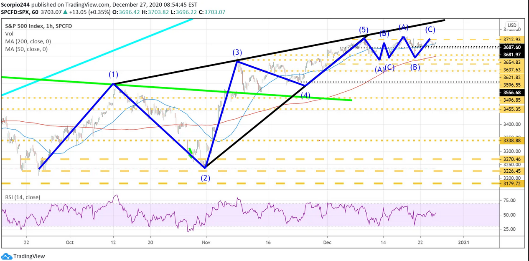
Task: Select the Vol indicator label
Action: pos(10,33)
